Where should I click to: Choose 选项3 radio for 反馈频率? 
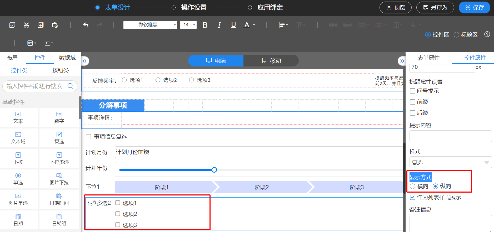pos(191,80)
